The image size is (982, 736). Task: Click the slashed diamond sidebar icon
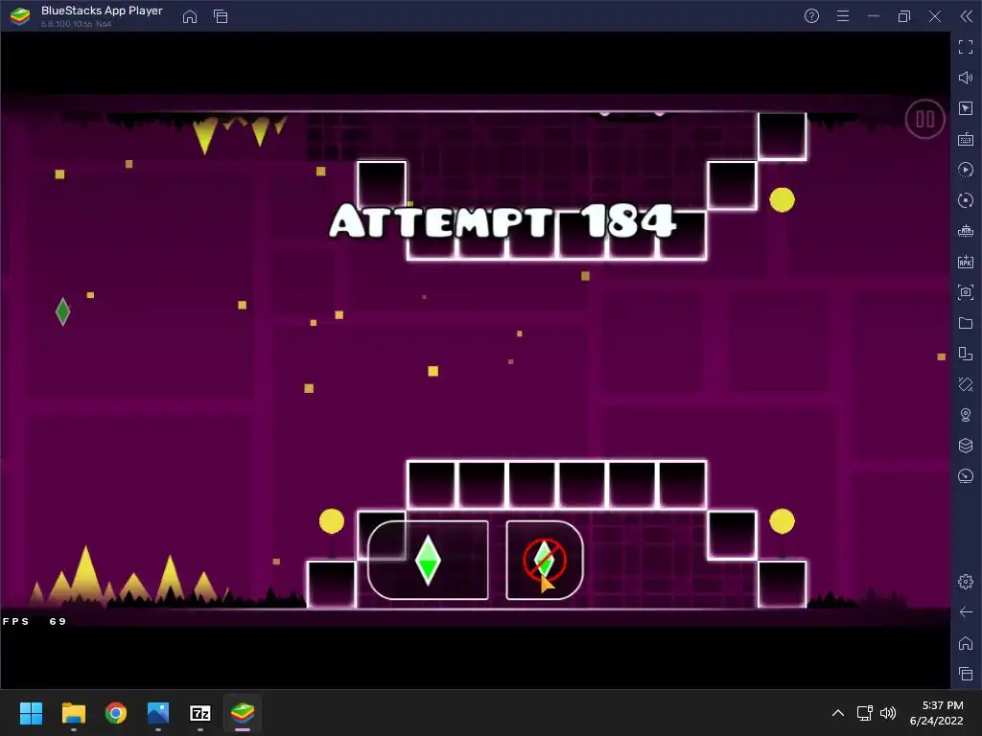tap(966, 384)
